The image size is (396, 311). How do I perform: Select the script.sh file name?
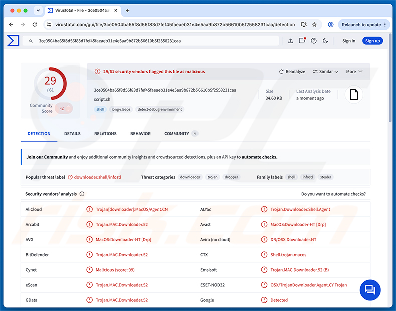[102, 99]
